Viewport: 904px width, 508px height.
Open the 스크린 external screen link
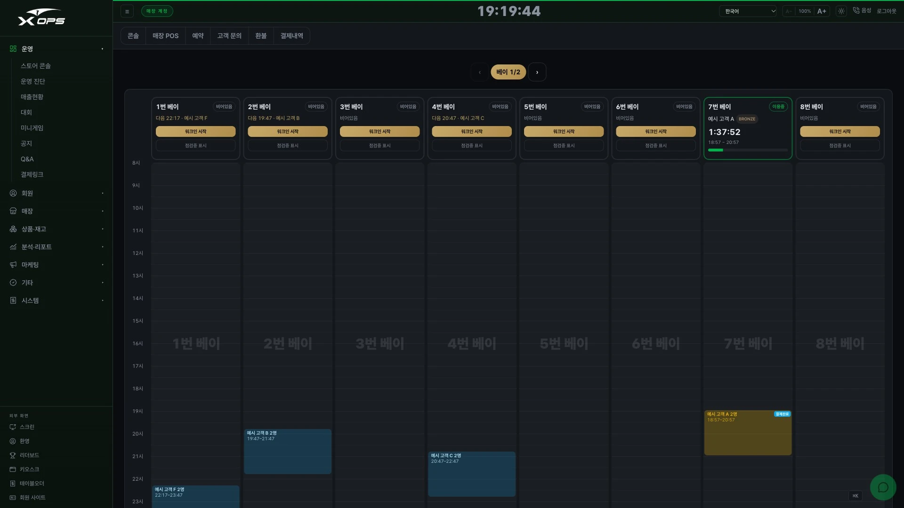[x=22, y=427]
